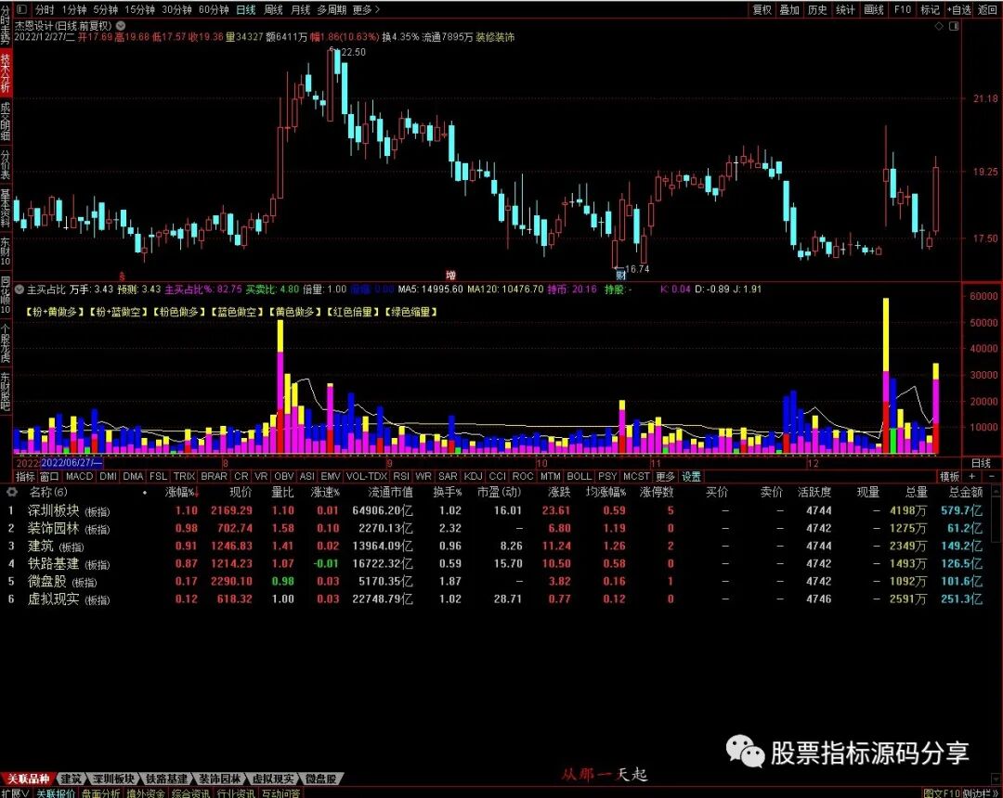Click the diamond icon at chart top-right

coord(939,26)
